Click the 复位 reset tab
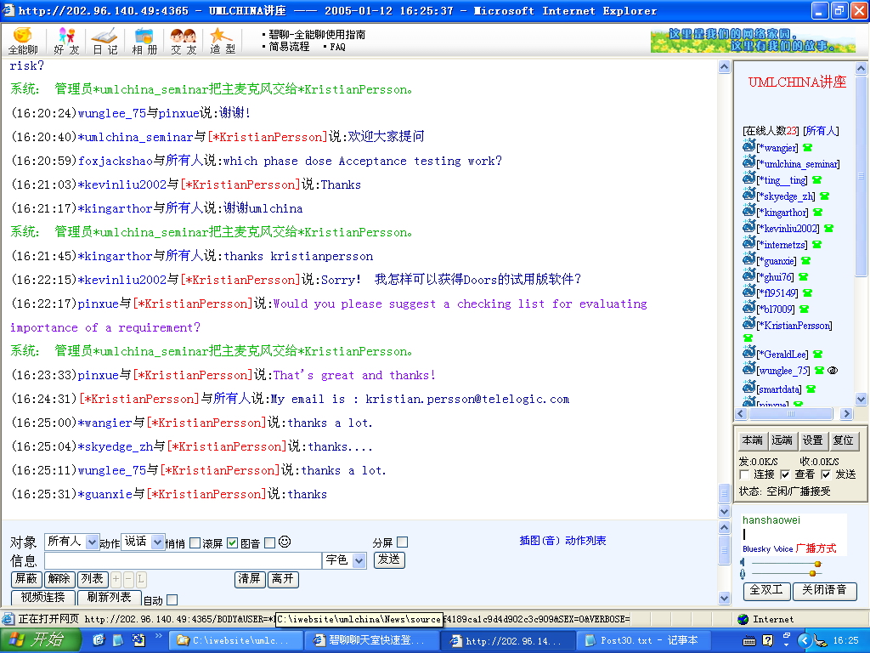Screen dimensions: 870x653 point(844,441)
